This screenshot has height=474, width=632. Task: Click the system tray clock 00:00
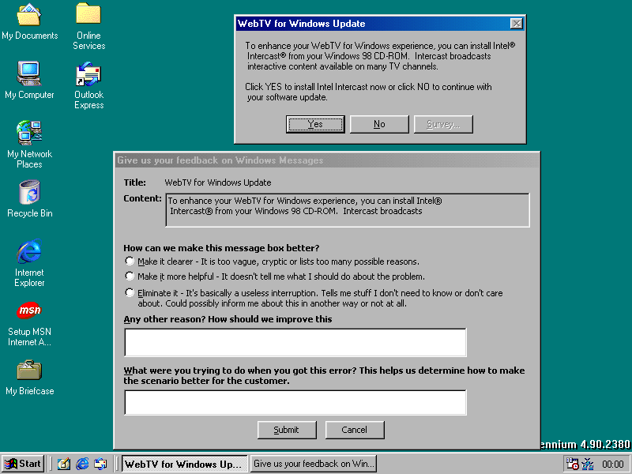coord(613,465)
